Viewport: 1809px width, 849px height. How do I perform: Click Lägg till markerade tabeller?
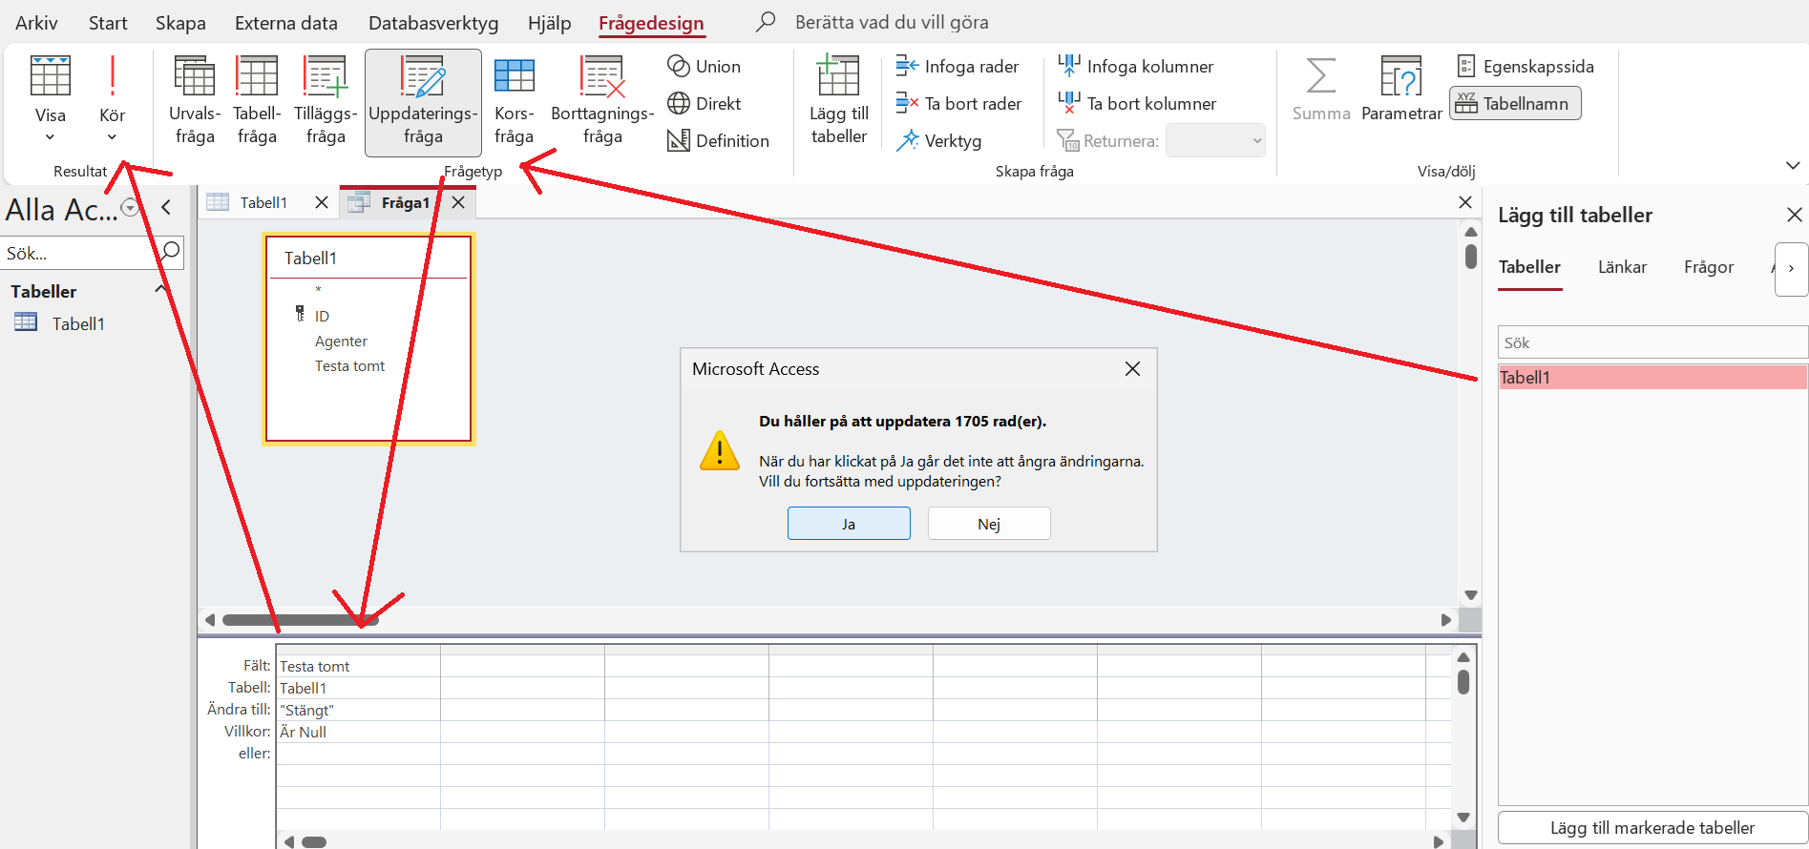coord(1652,828)
